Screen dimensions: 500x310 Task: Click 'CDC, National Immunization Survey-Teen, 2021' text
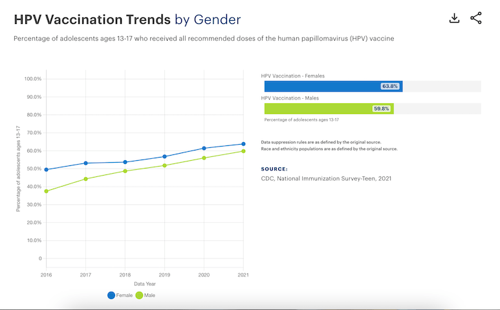(326, 178)
